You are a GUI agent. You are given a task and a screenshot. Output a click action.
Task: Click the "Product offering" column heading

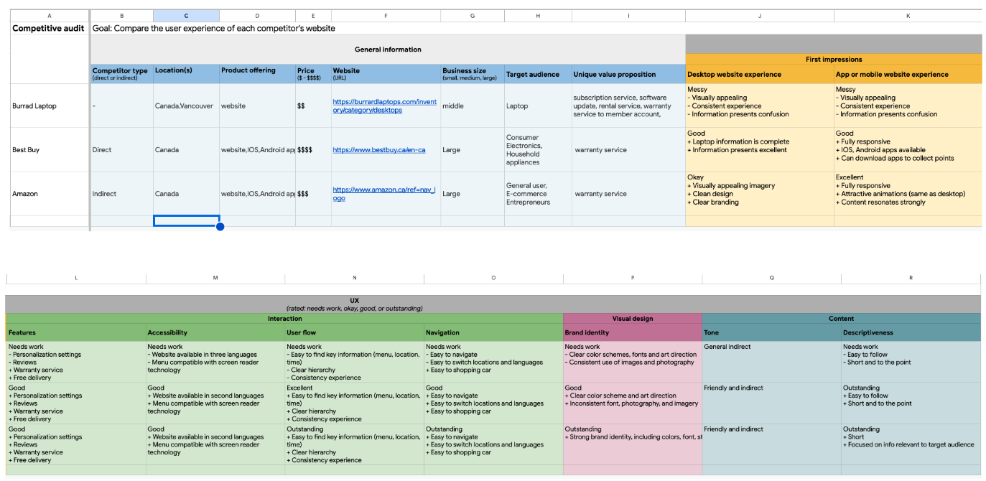click(x=257, y=74)
